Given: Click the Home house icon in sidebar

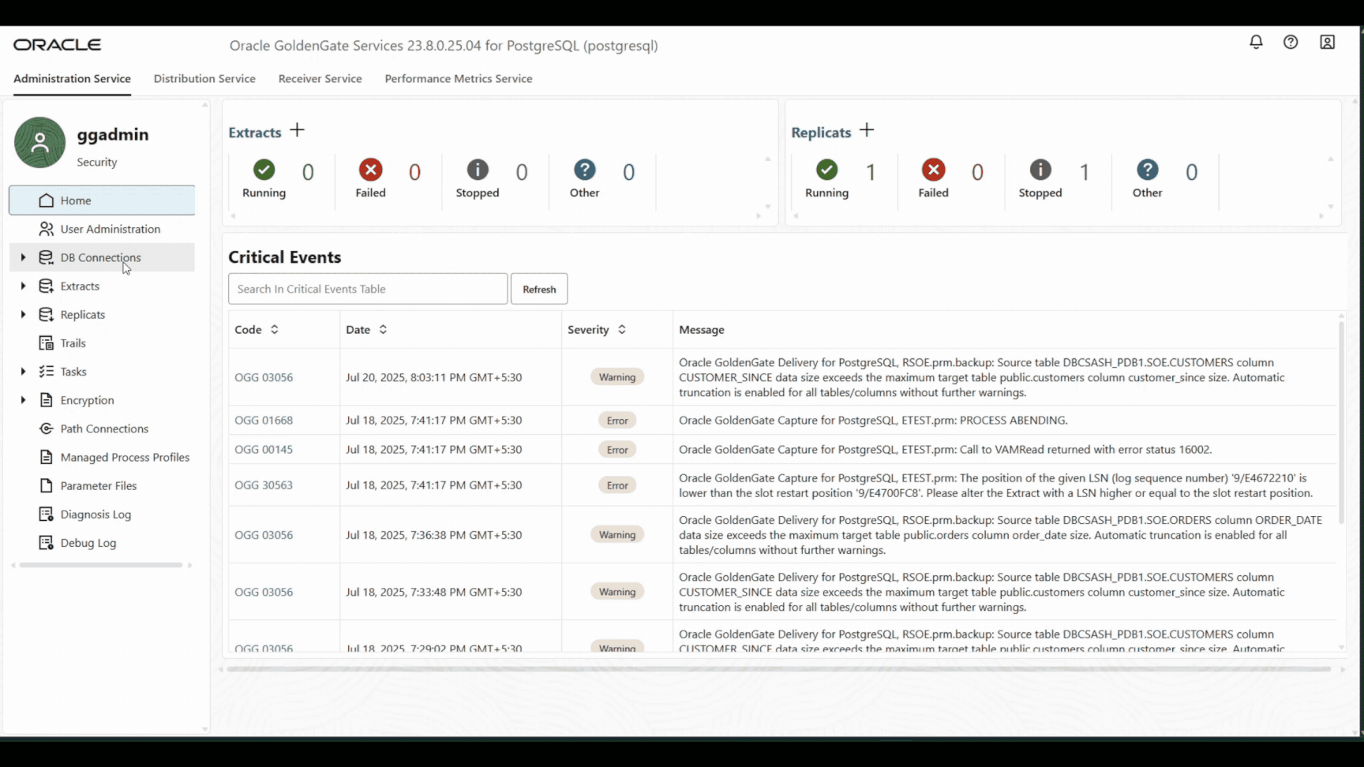Looking at the screenshot, I should pos(47,200).
